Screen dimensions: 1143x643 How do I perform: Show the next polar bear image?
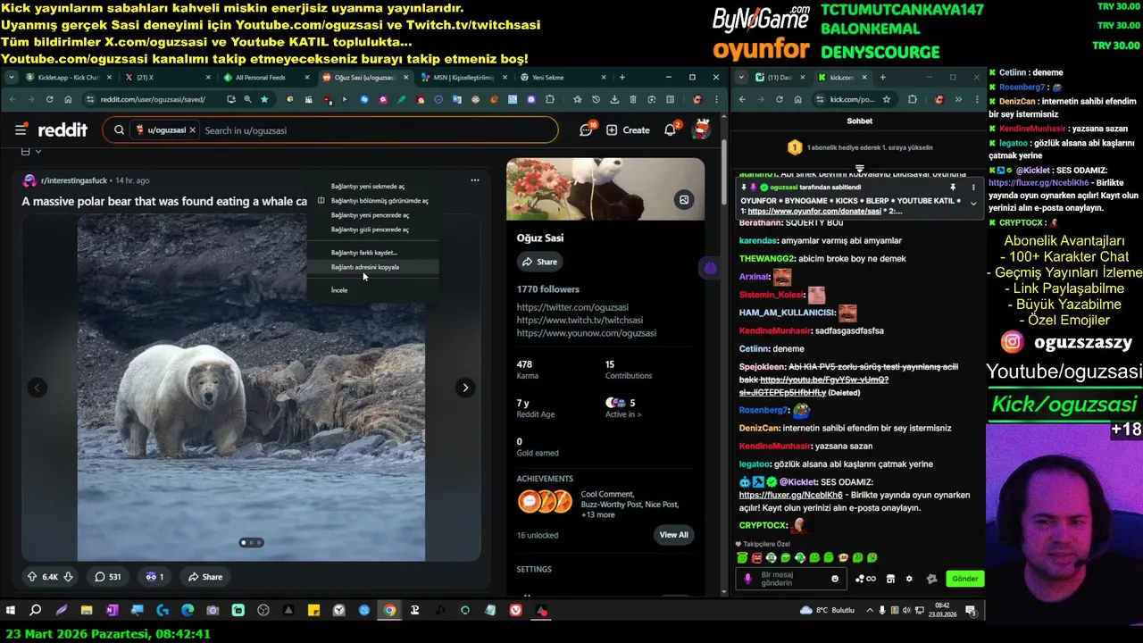[x=464, y=388]
